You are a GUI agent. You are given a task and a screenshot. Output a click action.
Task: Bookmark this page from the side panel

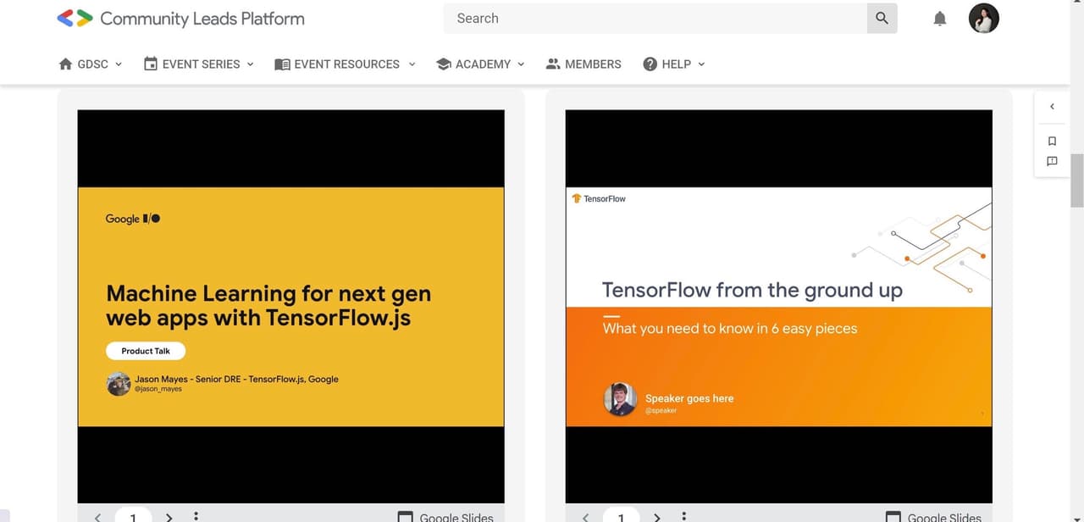pyautogui.click(x=1052, y=142)
